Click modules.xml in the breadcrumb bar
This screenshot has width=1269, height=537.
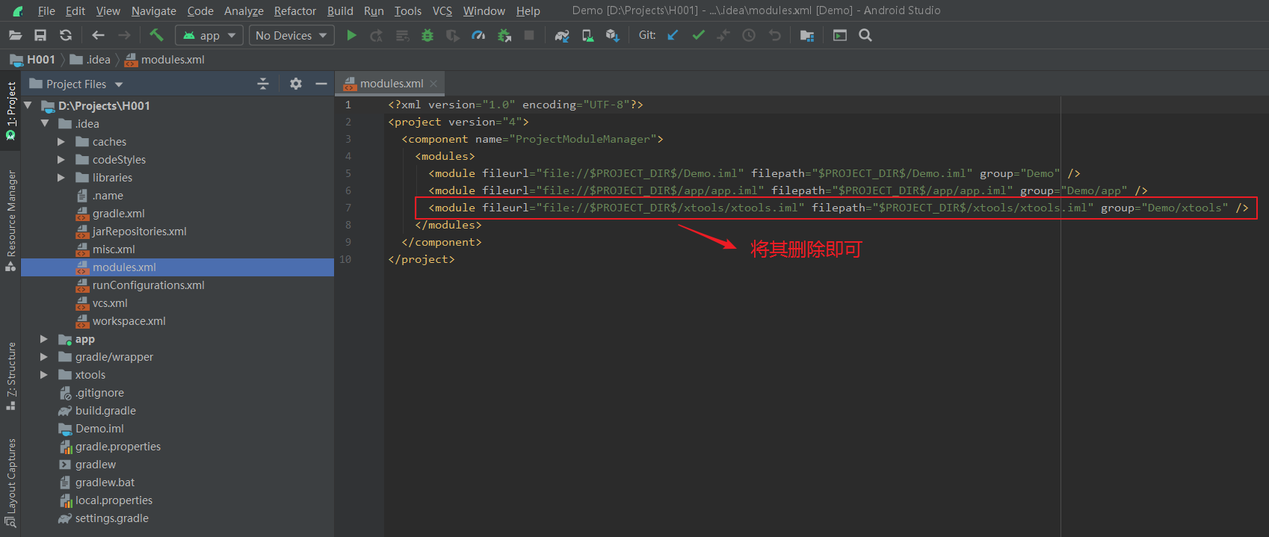164,60
